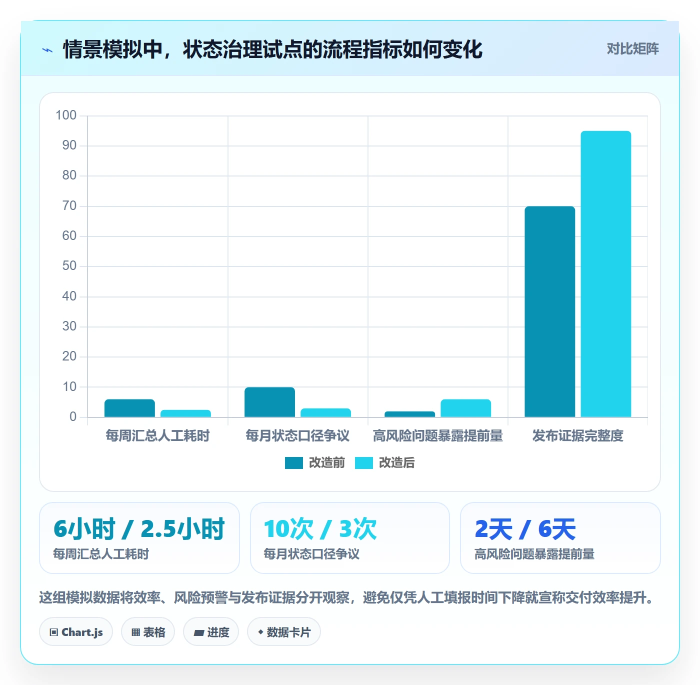The image size is (700, 685).
Task: Toggle the 改造前 legend color box
Action: point(294,463)
